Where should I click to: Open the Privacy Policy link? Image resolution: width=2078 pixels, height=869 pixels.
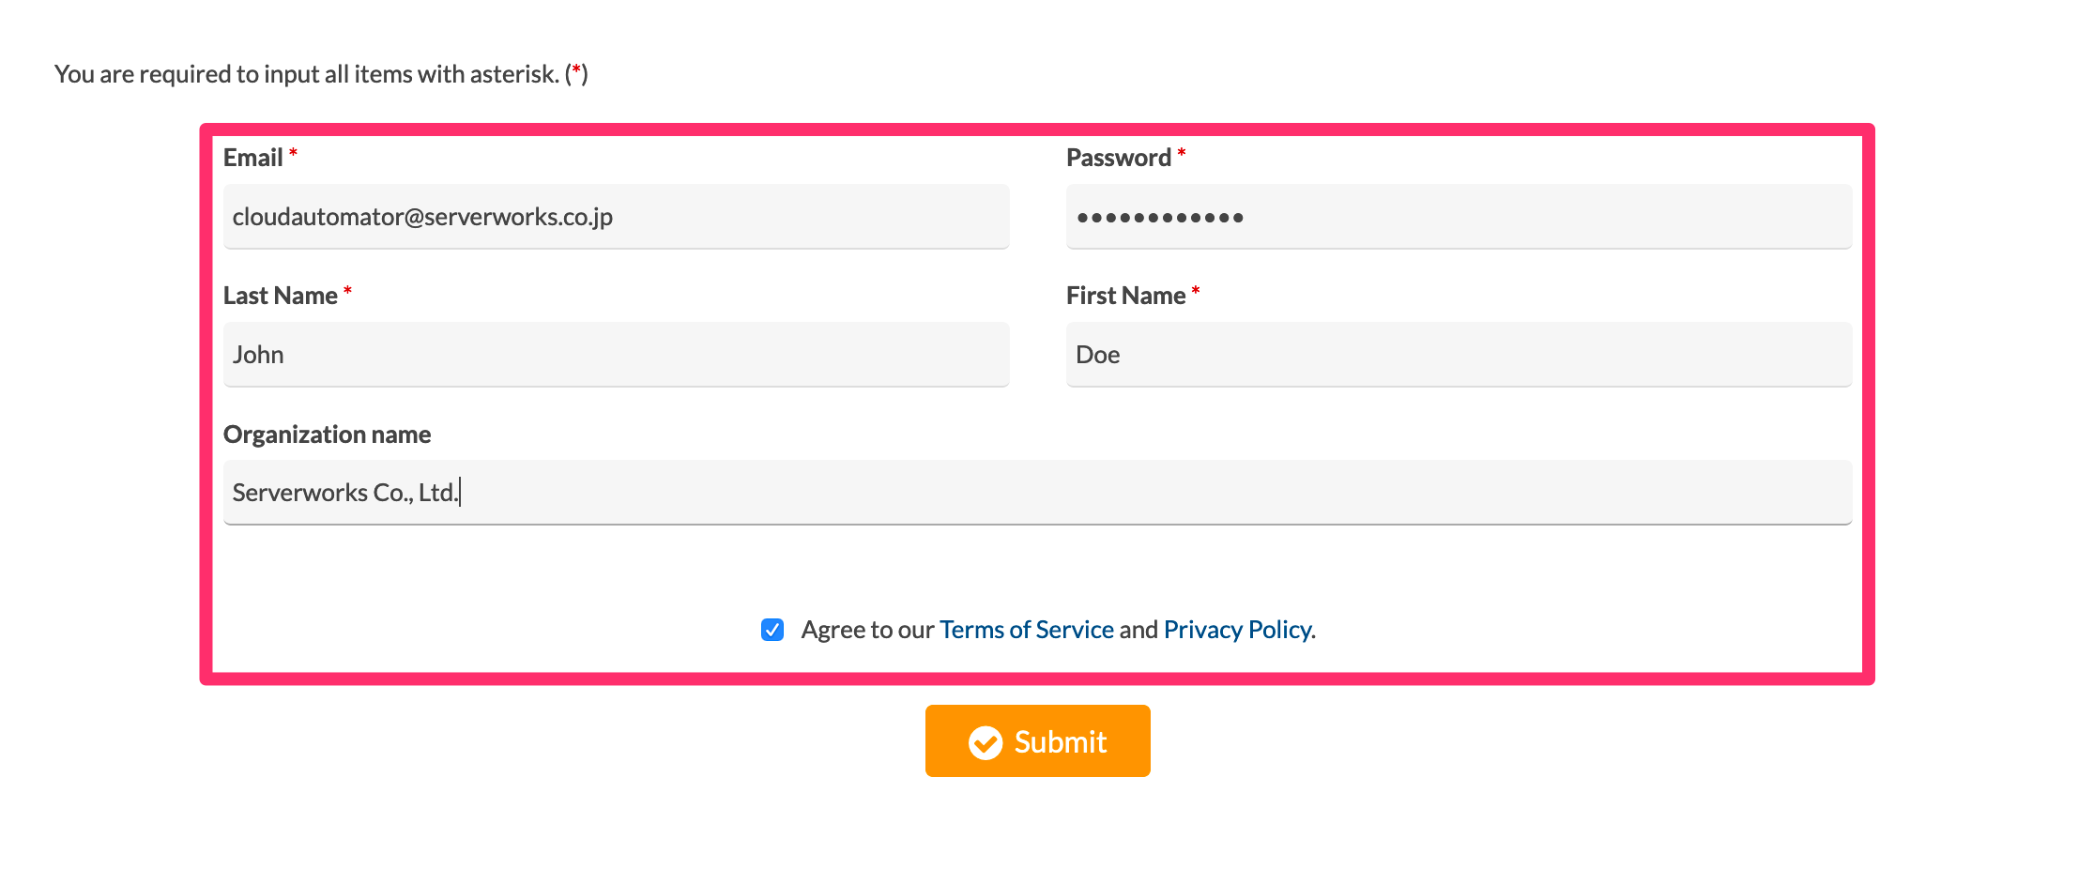1237,630
